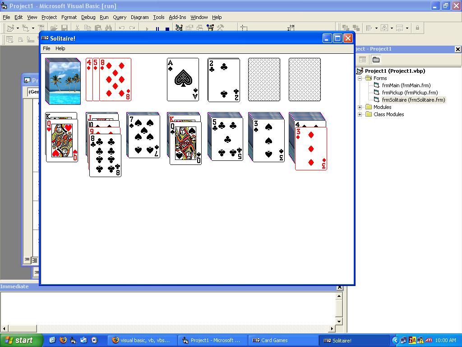Click the Toolbox hammer-and-wrench toolbar icon

click(x=220, y=28)
